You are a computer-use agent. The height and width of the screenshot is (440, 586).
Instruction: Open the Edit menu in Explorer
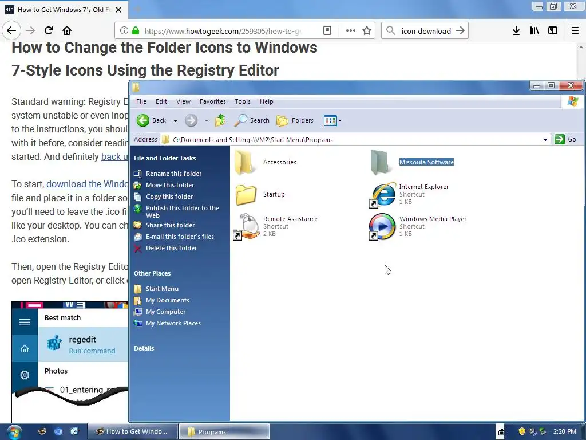tap(161, 101)
